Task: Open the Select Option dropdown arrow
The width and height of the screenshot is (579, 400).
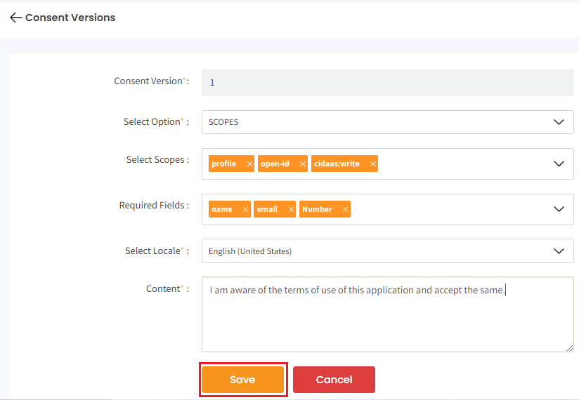Action: [559, 122]
